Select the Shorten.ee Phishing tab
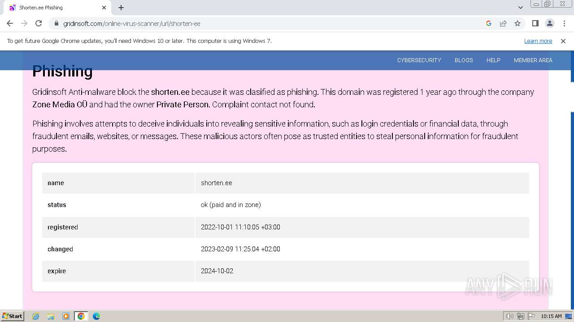574x322 pixels. (57, 8)
